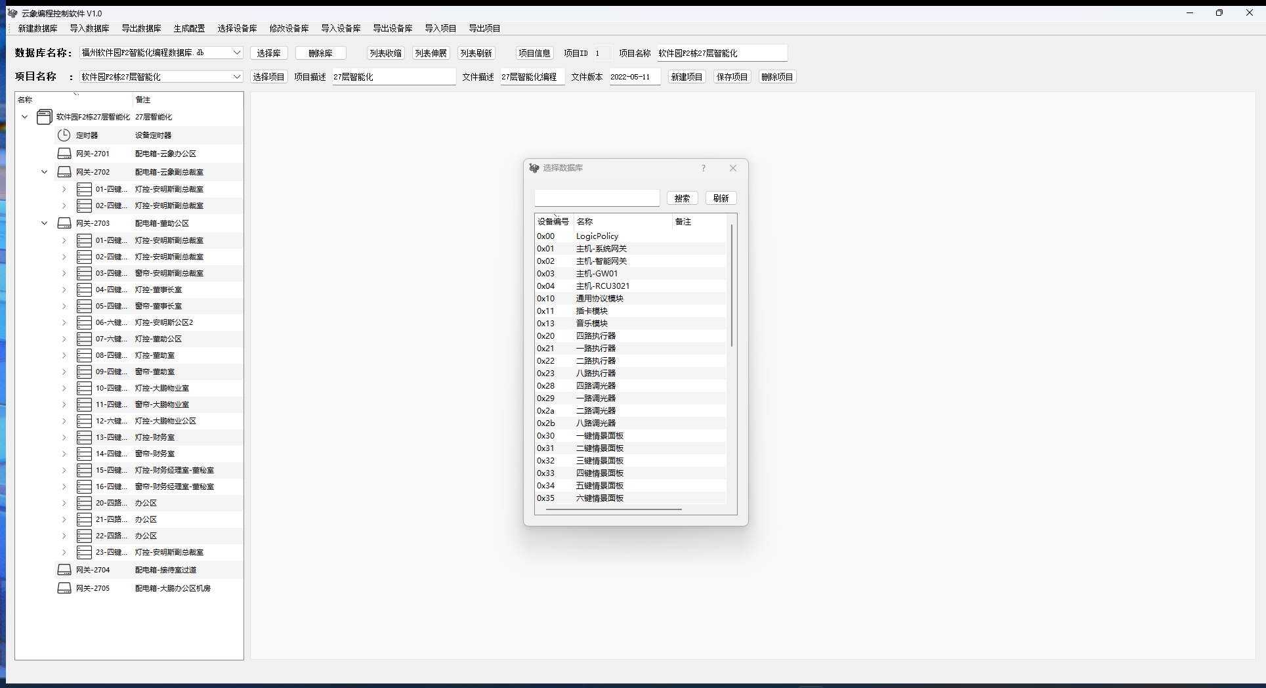
Task: Select the 0x23 八路执行器 row
Action: tap(631, 374)
